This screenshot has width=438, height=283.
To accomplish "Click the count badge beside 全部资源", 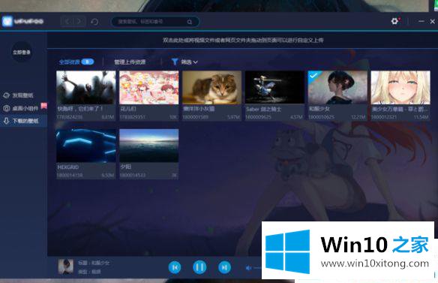I will [x=88, y=62].
